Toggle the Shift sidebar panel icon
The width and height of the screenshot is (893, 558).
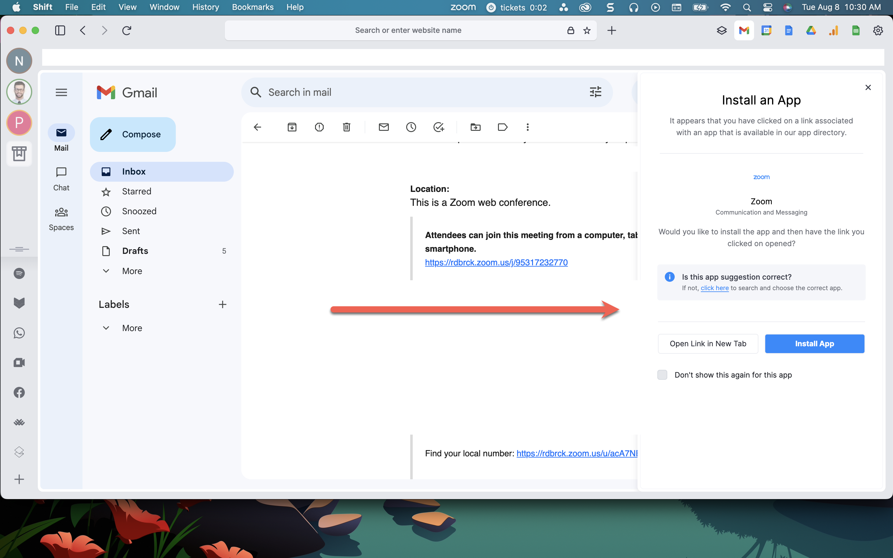[60, 30]
